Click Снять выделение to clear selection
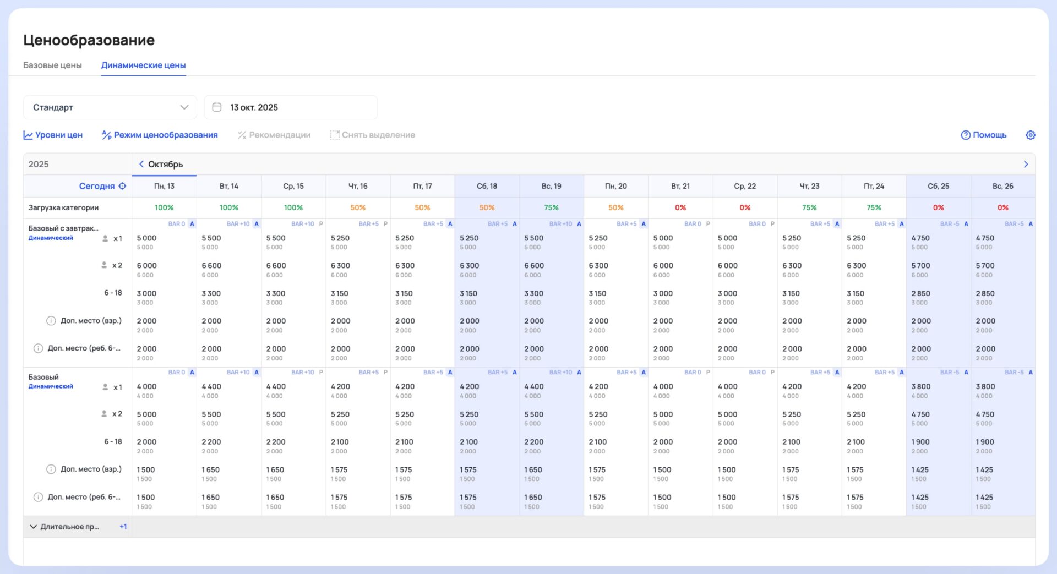This screenshot has width=1057, height=574. (373, 135)
